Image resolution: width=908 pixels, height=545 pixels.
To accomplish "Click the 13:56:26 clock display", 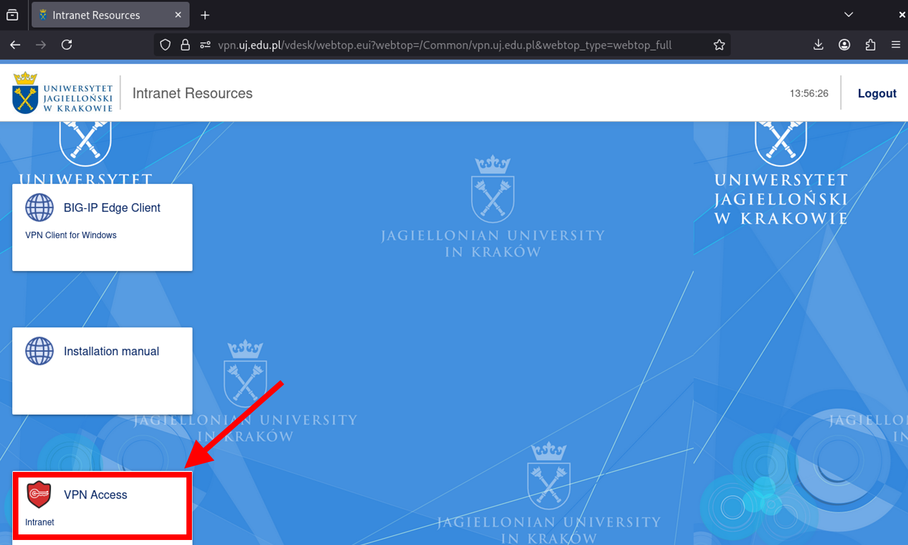I will (809, 93).
